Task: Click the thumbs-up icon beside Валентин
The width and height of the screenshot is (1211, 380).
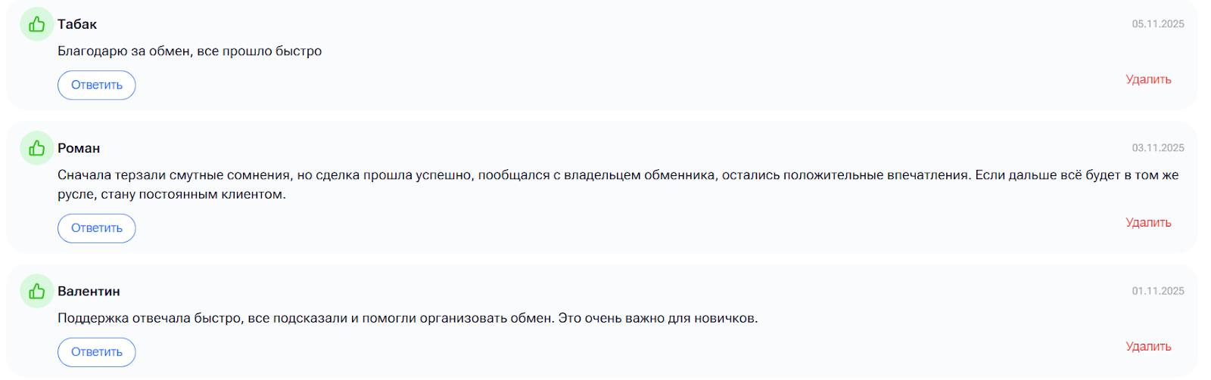Action: (x=36, y=291)
